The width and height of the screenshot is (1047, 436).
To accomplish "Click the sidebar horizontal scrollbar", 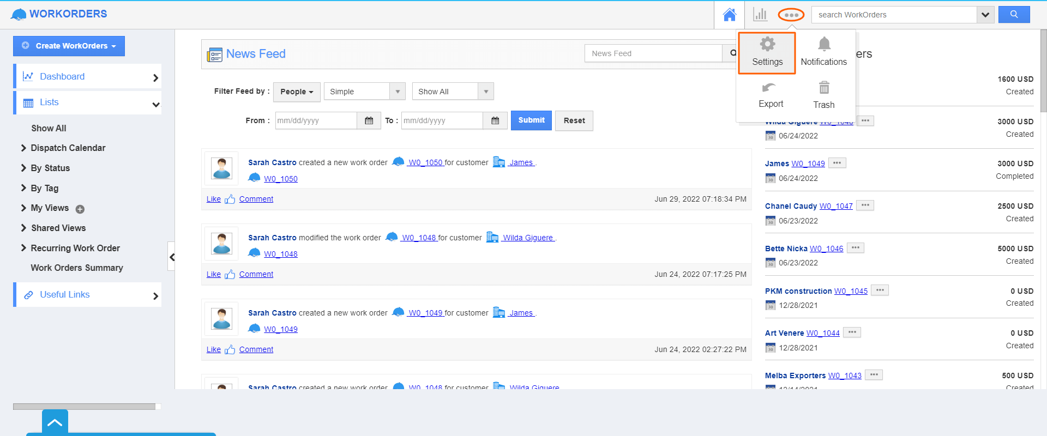I will click(85, 407).
